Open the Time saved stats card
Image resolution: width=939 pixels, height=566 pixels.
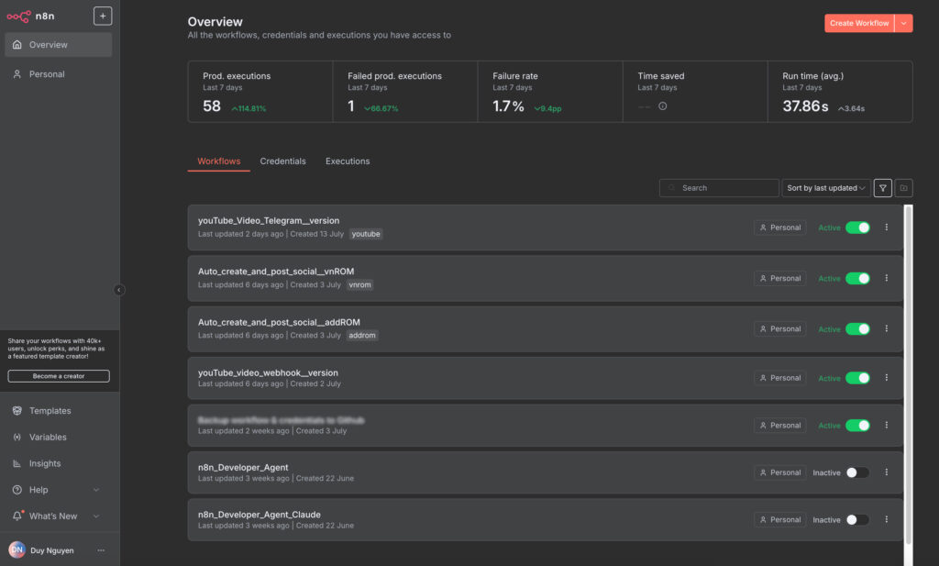tap(695, 92)
